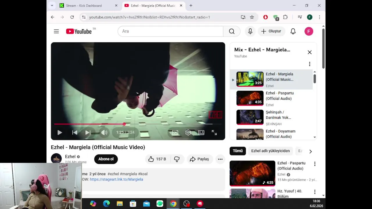Play Ezhel - Doyamam in playlist
The image size is (372, 209).
(x=271, y=134)
